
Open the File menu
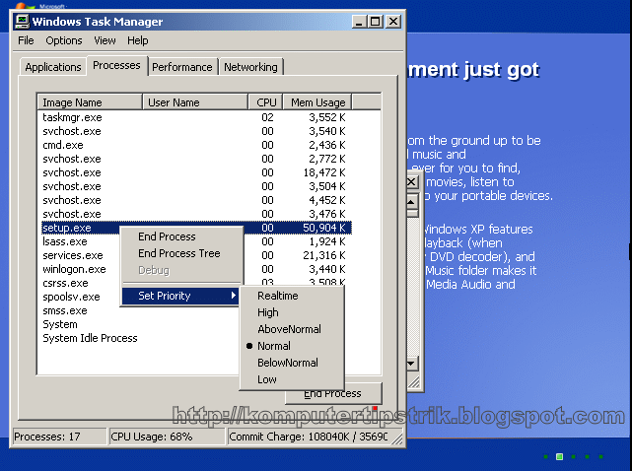click(26, 40)
